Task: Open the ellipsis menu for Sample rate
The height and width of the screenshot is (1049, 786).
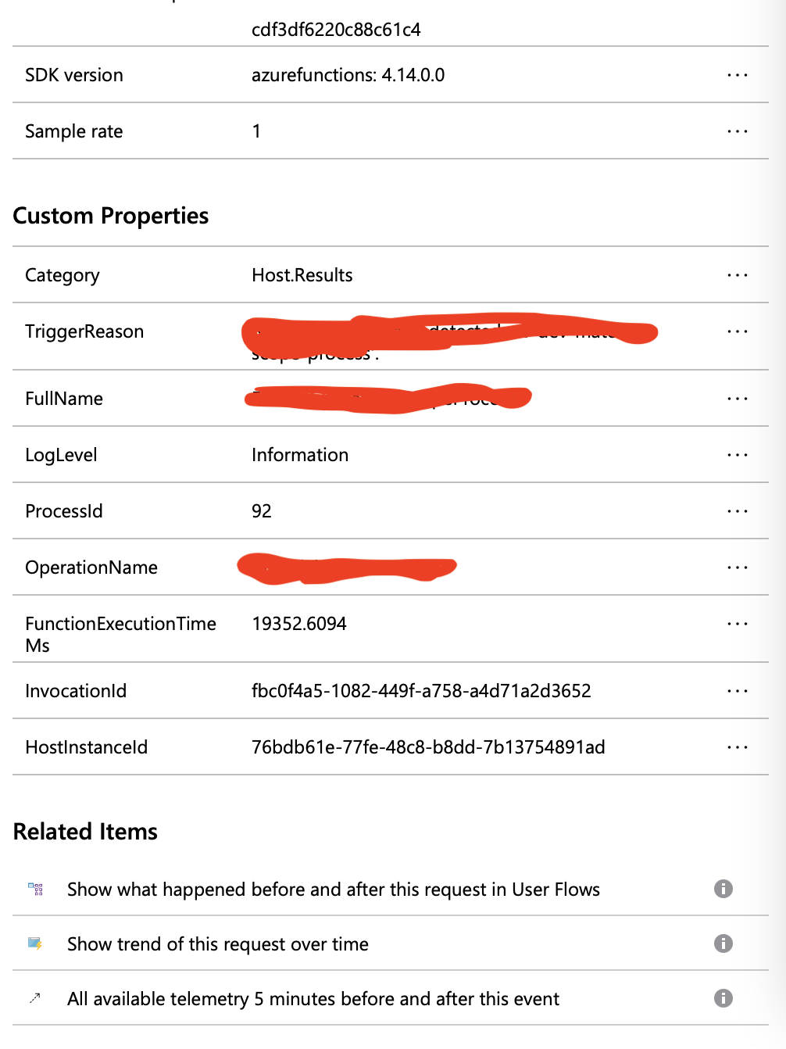Action: [x=737, y=131]
